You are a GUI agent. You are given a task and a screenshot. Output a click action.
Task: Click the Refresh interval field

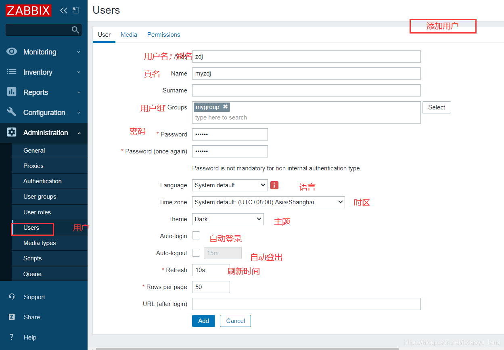[211, 270]
